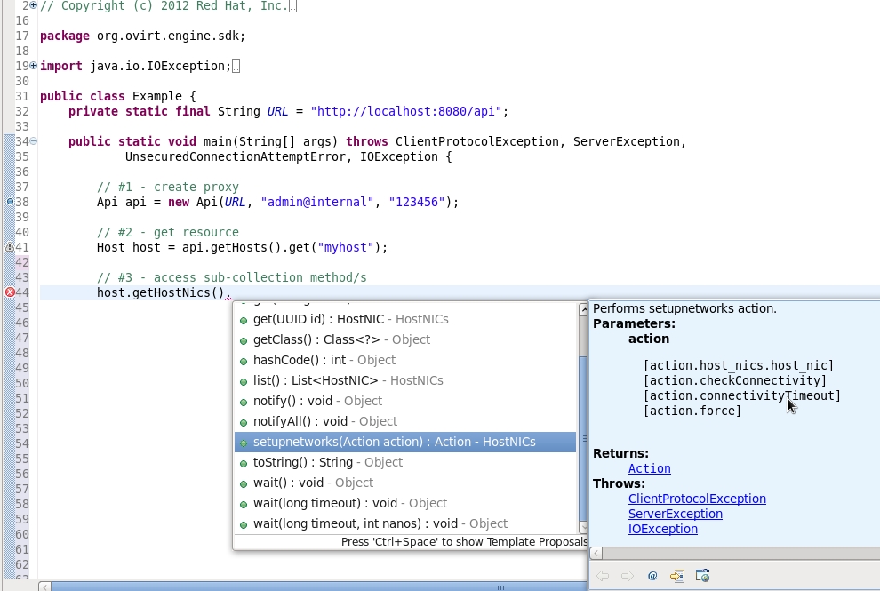Select the get(UUID id) proposal
The width and height of the screenshot is (880, 591).
pyautogui.click(x=350, y=319)
